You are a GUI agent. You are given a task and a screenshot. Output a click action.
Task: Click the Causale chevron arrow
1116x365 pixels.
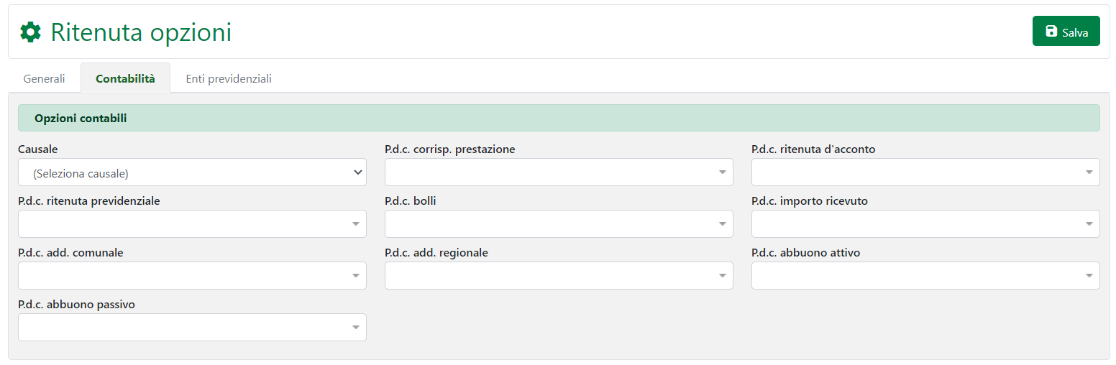pyautogui.click(x=357, y=172)
